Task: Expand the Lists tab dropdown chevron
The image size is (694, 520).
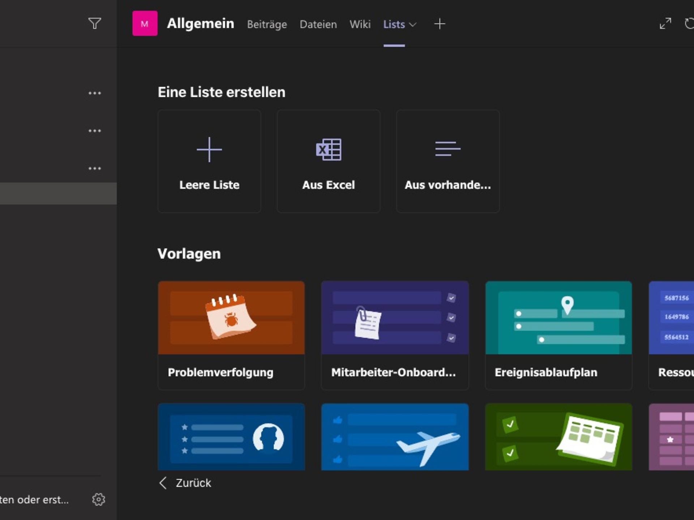Action: [x=413, y=25]
